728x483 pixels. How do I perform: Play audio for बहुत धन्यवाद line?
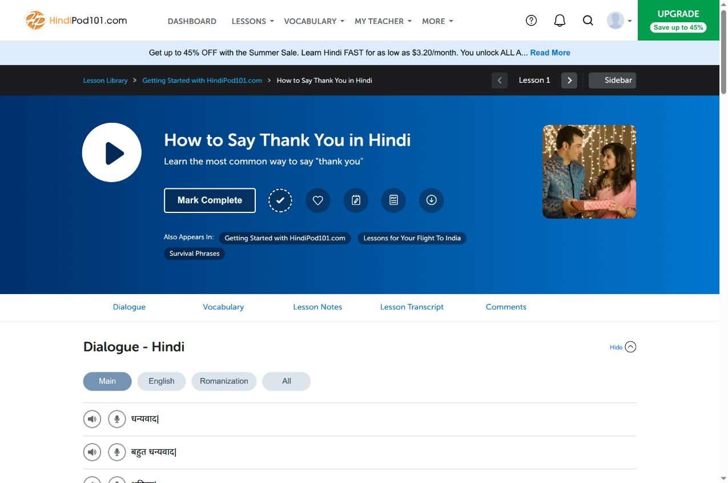point(92,453)
